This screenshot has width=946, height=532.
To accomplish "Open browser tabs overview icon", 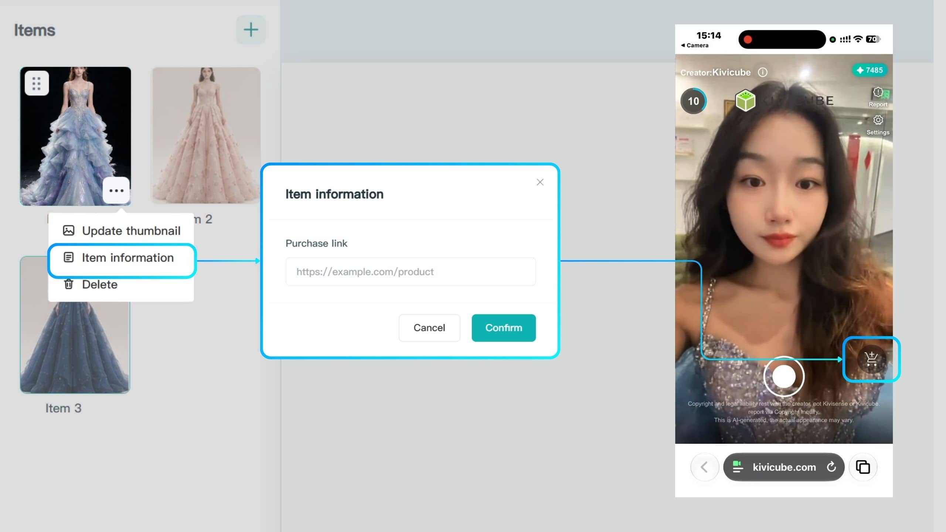I will (x=863, y=467).
